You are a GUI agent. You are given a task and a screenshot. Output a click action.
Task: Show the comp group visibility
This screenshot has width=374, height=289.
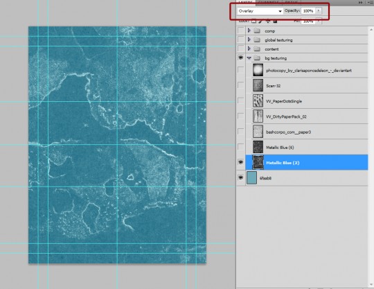pos(241,30)
